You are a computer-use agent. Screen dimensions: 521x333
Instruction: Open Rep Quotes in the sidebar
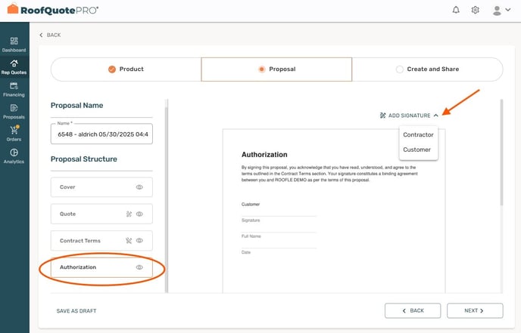(x=14, y=67)
